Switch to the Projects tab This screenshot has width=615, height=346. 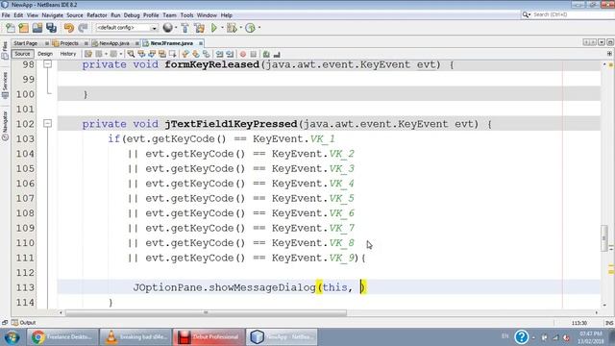coord(69,43)
